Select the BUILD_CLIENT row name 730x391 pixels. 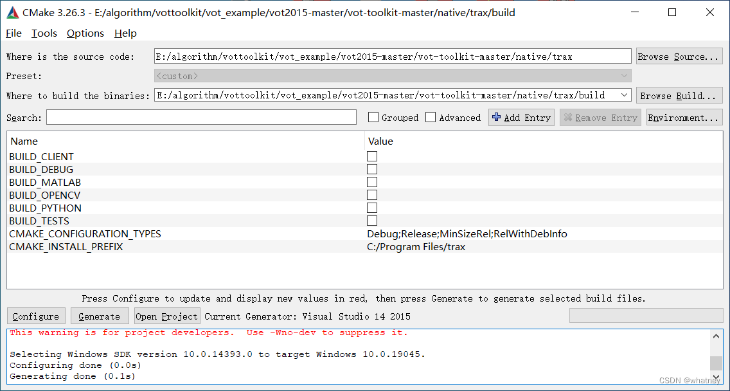41,156
